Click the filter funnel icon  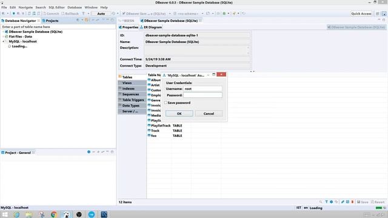tap(326, 202)
